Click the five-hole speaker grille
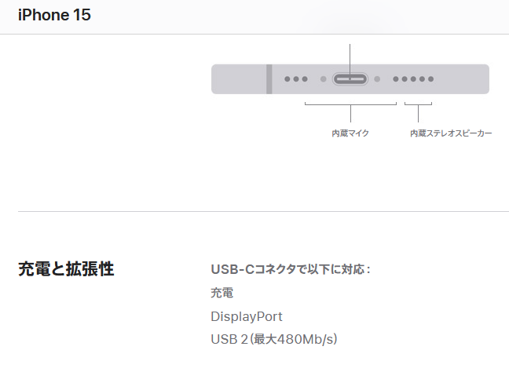The image size is (509, 372). click(x=413, y=79)
